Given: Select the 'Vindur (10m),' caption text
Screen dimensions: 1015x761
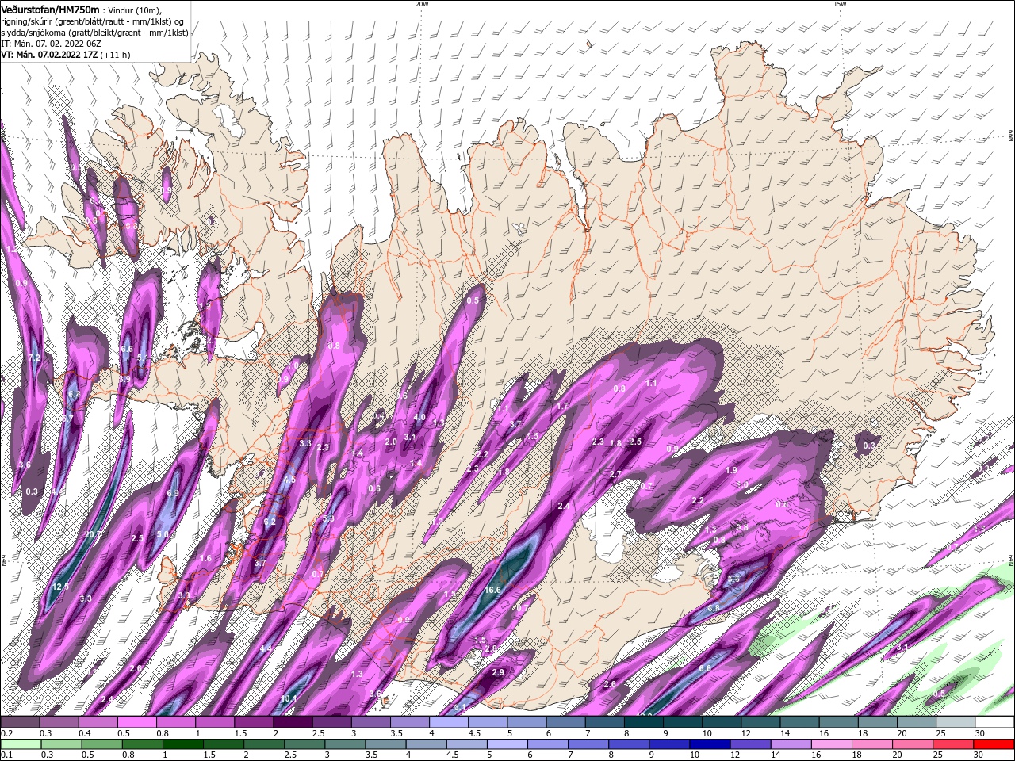Looking at the screenshot, I should [x=135, y=10].
